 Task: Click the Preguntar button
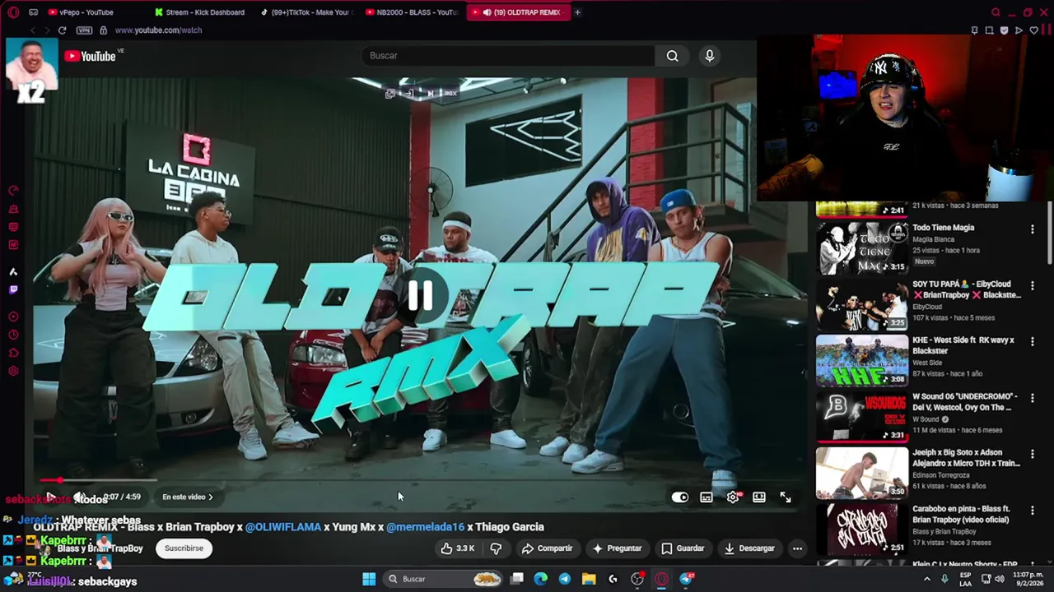click(x=617, y=548)
